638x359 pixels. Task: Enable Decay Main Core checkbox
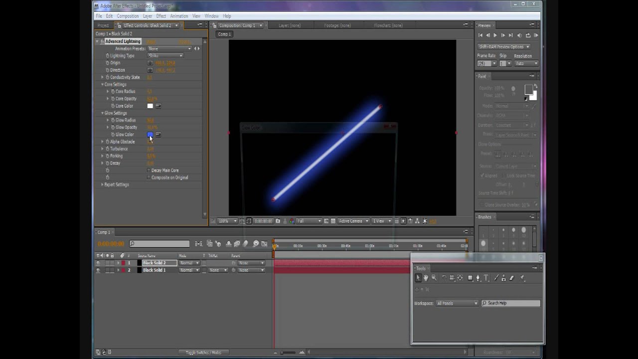click(149, 171)
